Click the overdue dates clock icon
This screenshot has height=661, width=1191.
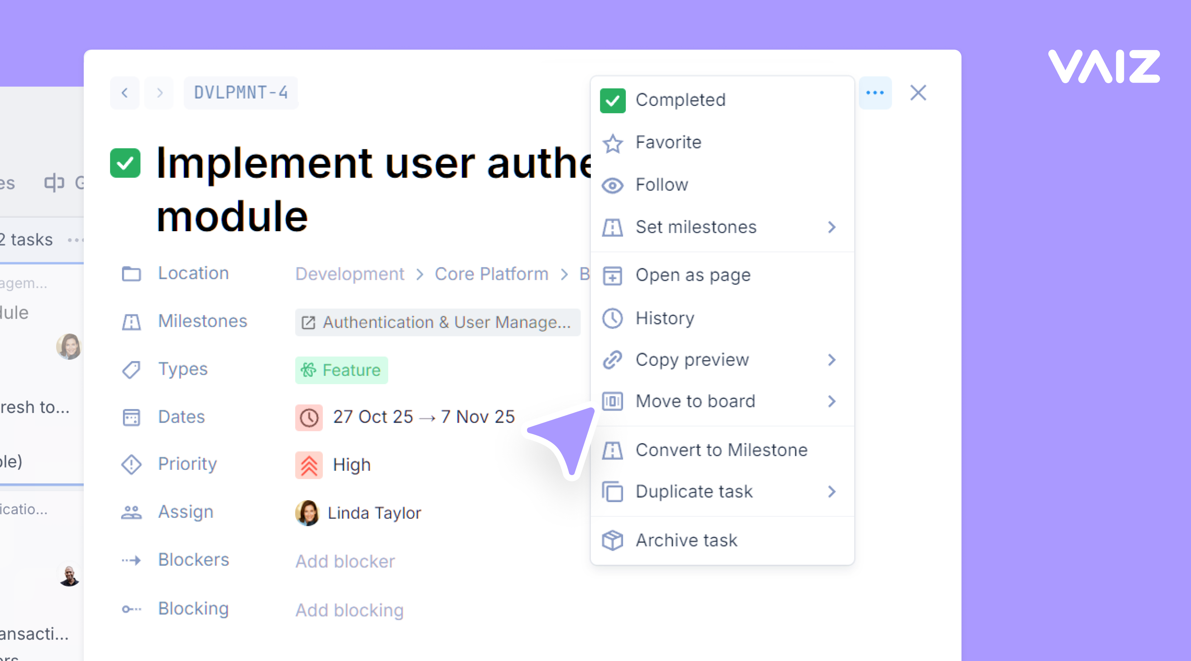[309, 417]
